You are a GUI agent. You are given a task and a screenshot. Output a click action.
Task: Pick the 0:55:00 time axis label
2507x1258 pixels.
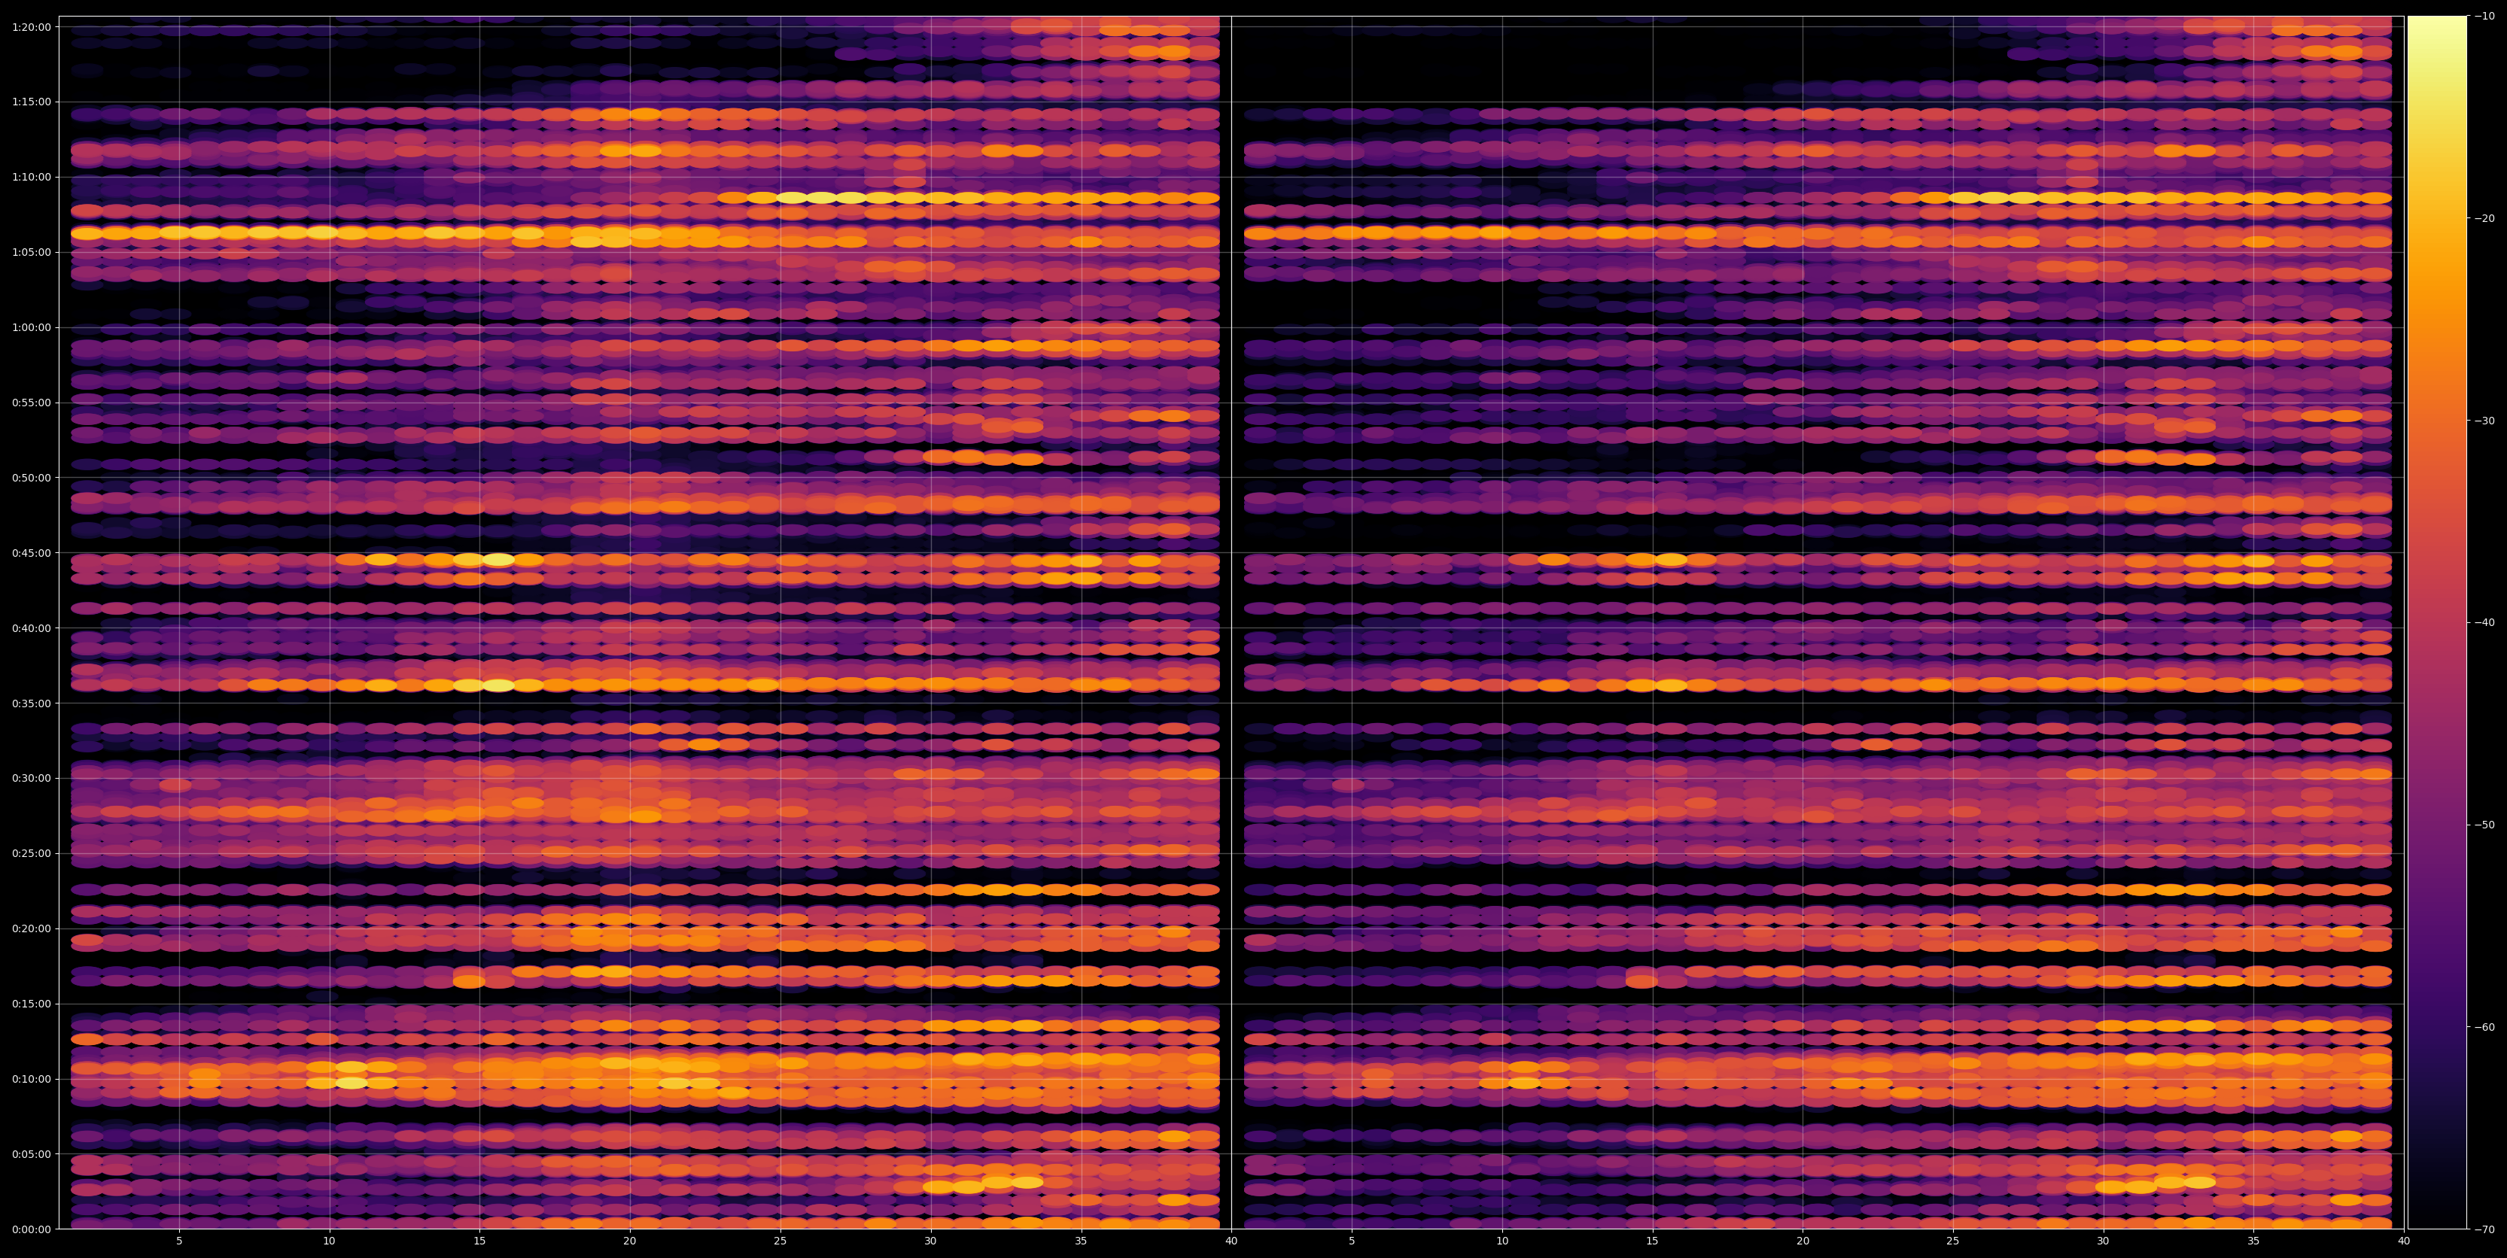click(x=31, y=402)
